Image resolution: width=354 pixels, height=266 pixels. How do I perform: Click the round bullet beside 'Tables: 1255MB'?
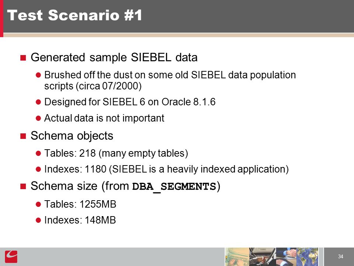click(38, 204)
